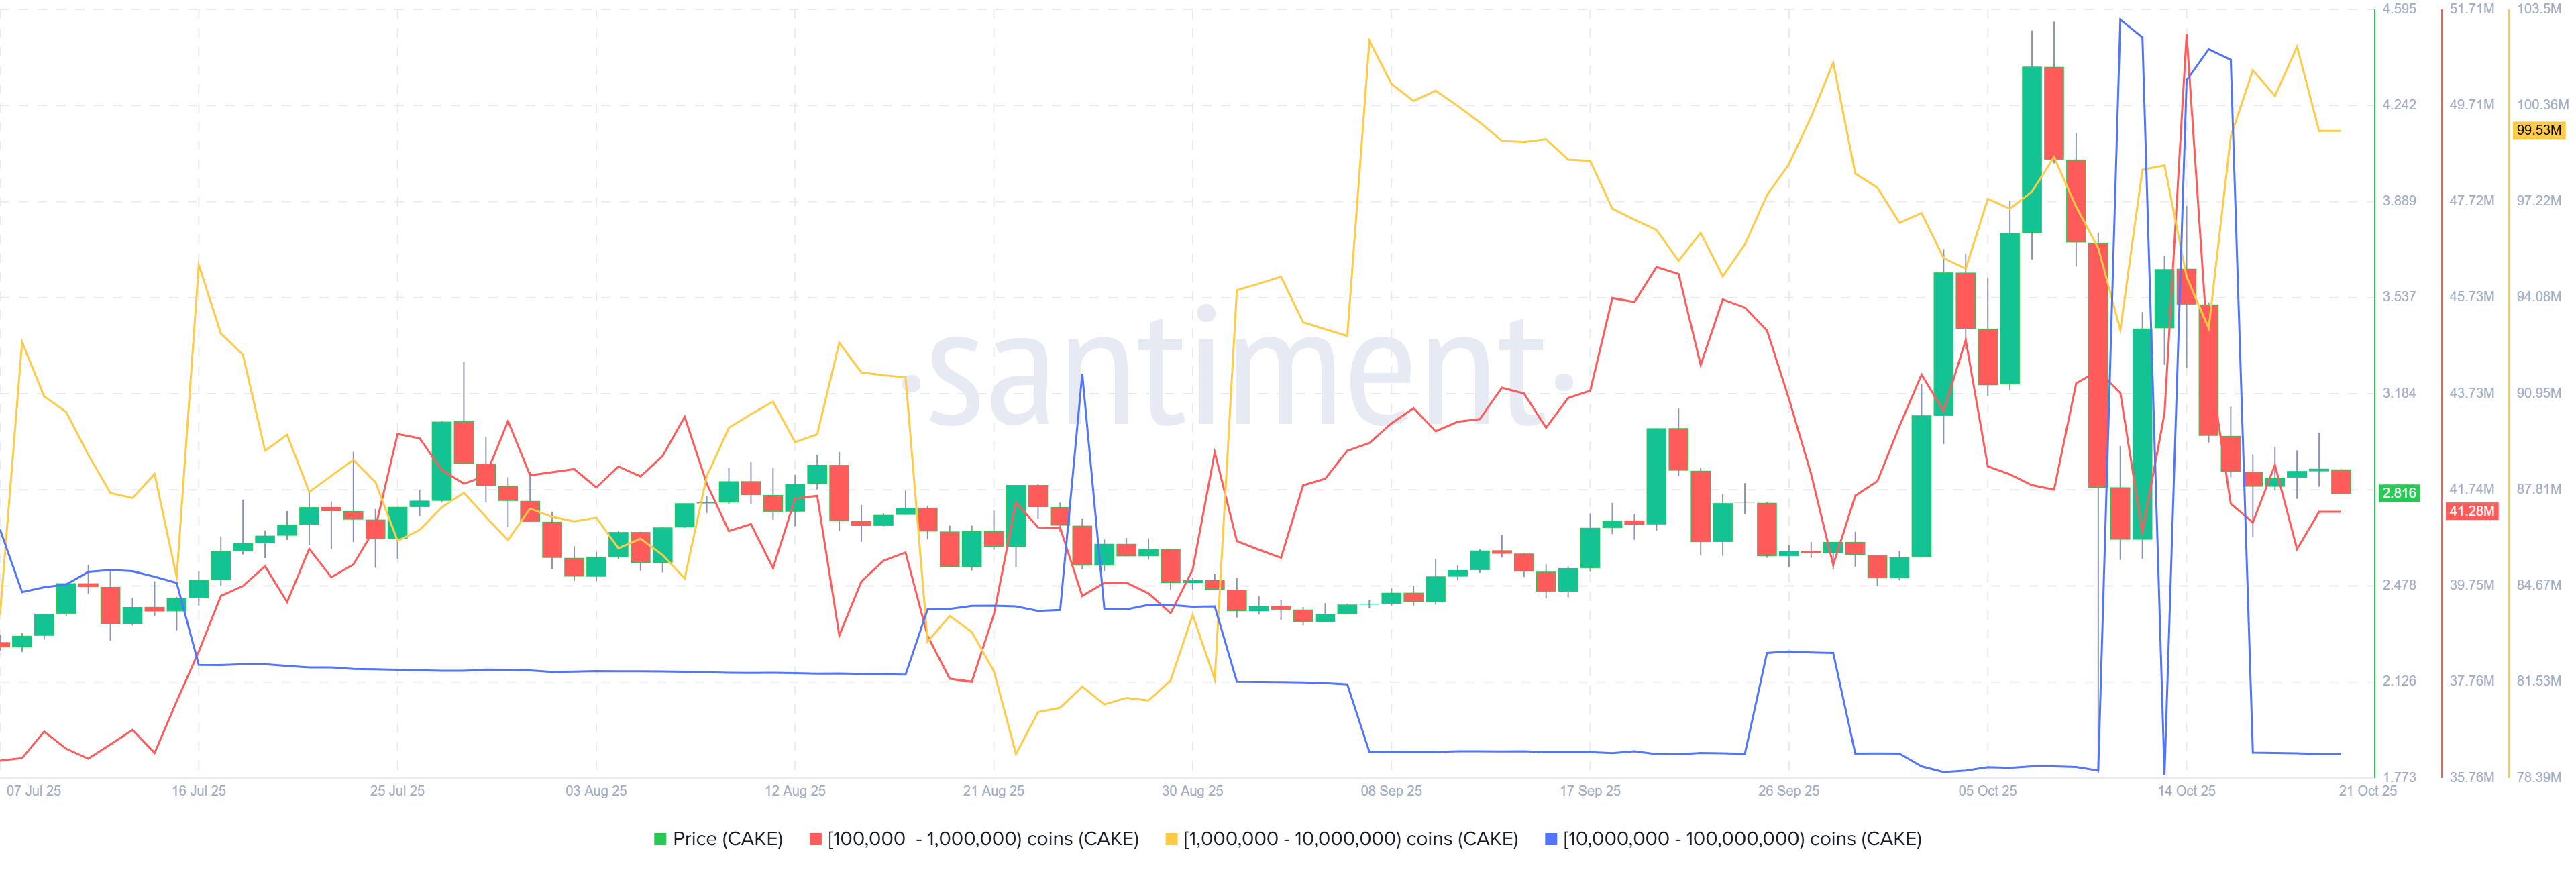Click the 07 Jul 25 date label

click(34, 791)
